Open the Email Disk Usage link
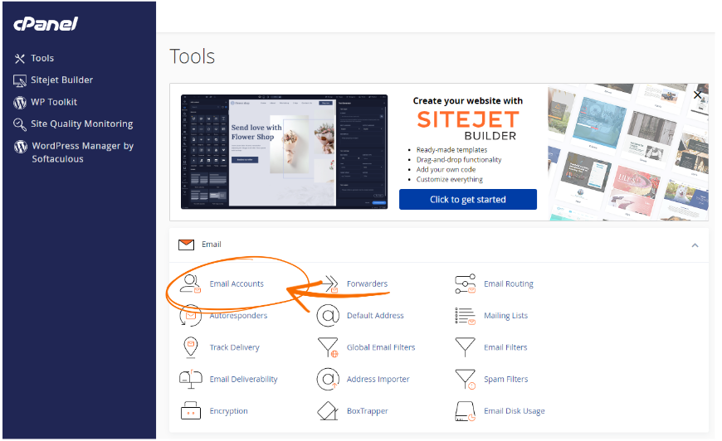722x441 pixels. [515, 411]
